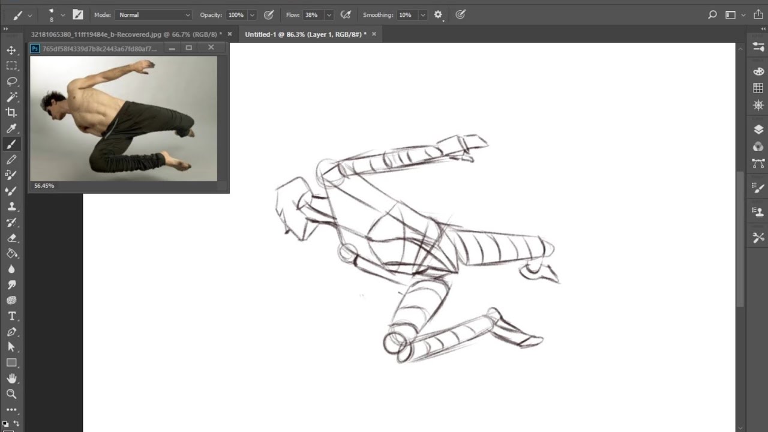Toggle the brush settings panel from options bar
Viewport: 768px width, 432px height.
tap(78, 14)
